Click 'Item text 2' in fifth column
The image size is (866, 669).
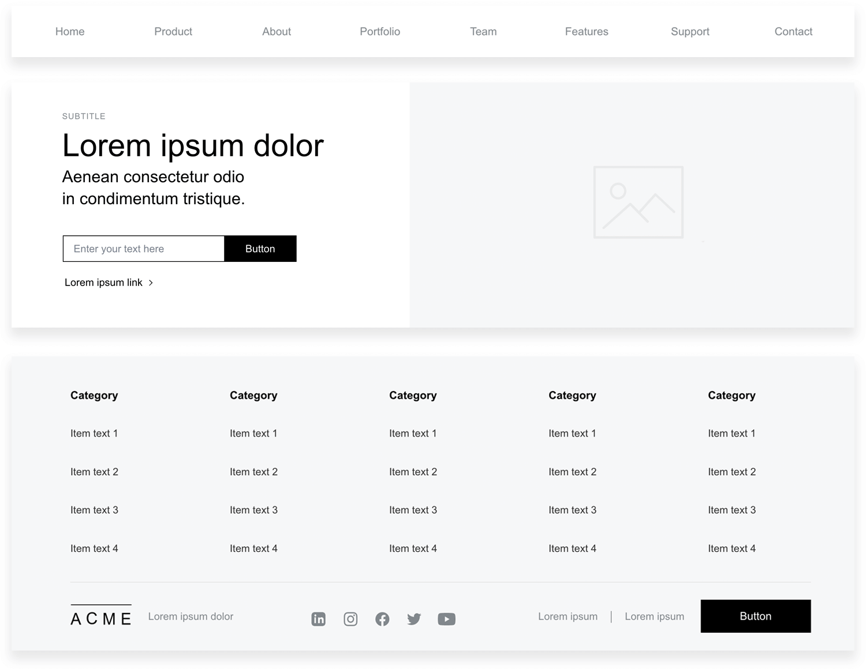[731, 472]
